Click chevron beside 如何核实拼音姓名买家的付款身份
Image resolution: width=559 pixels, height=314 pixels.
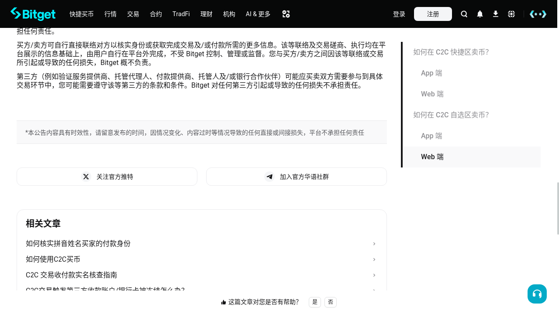pyautogui.click(x=374, y=244)
